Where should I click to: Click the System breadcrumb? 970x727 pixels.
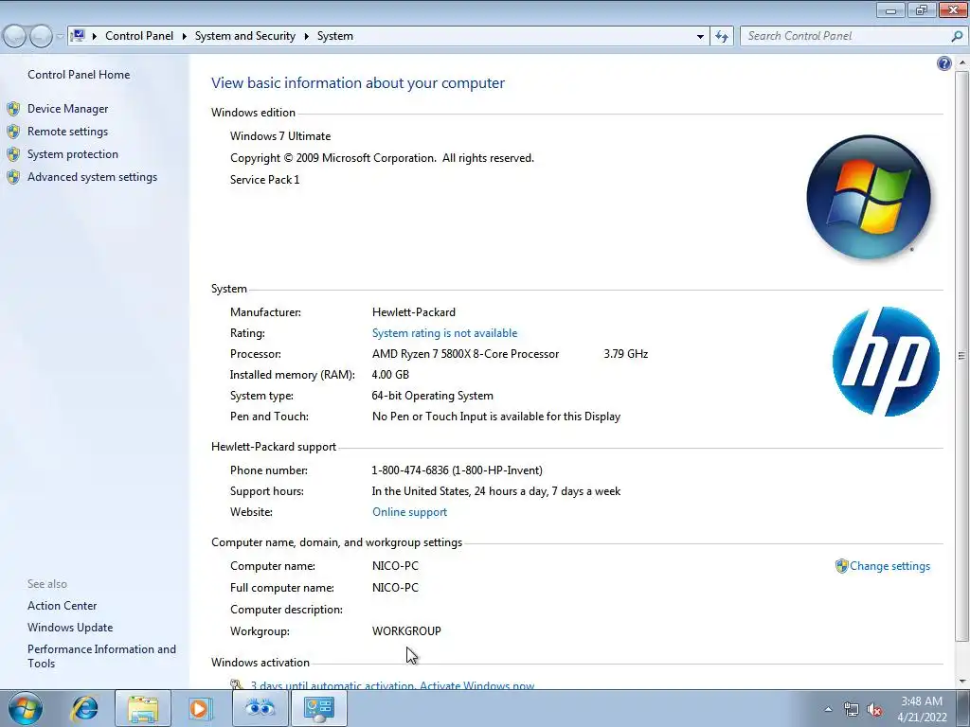(x=335, y=36)
